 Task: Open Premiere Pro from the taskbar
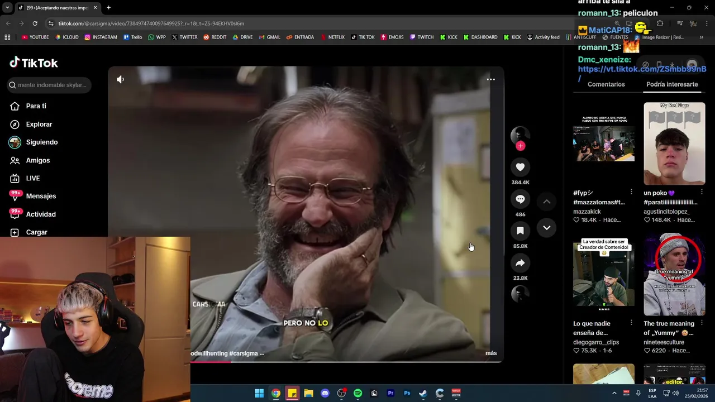[x=390, y=393]
